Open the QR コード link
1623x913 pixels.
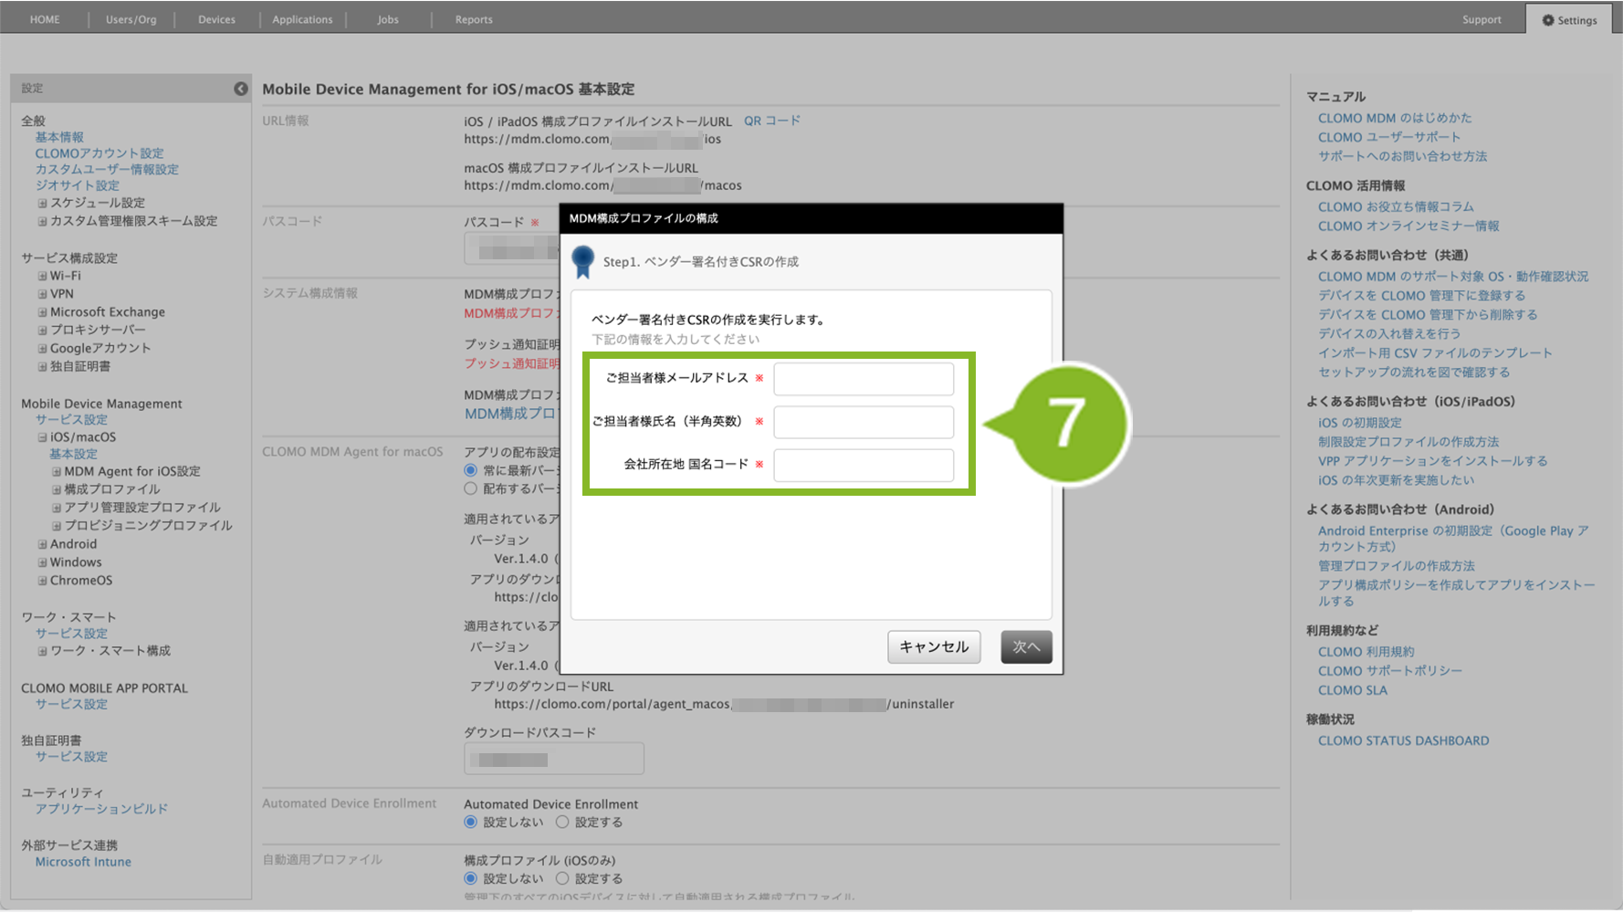771,121
